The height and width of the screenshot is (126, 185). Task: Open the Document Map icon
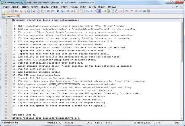coord(108,11)
